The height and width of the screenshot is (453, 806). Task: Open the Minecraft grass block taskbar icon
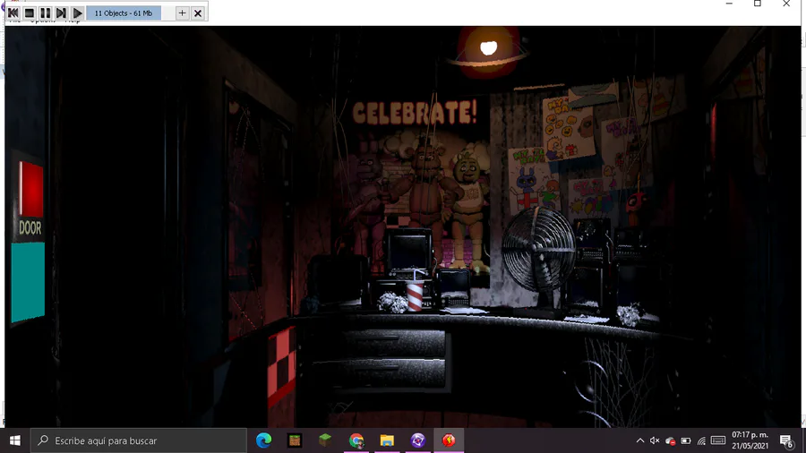[325, 440]
